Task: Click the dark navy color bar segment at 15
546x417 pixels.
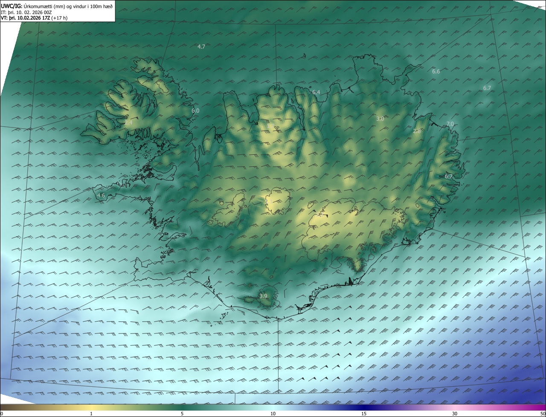Action: click(x=364, y=407)
